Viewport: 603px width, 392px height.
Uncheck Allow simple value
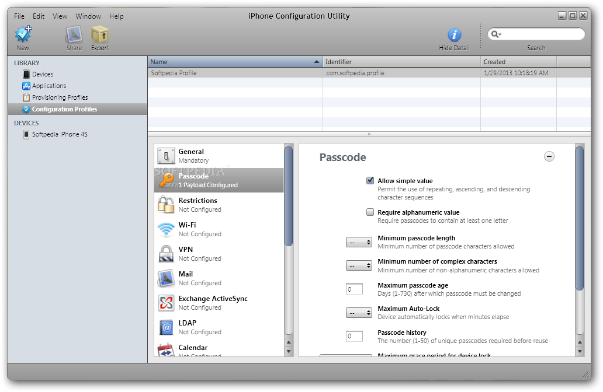[370, 180]
